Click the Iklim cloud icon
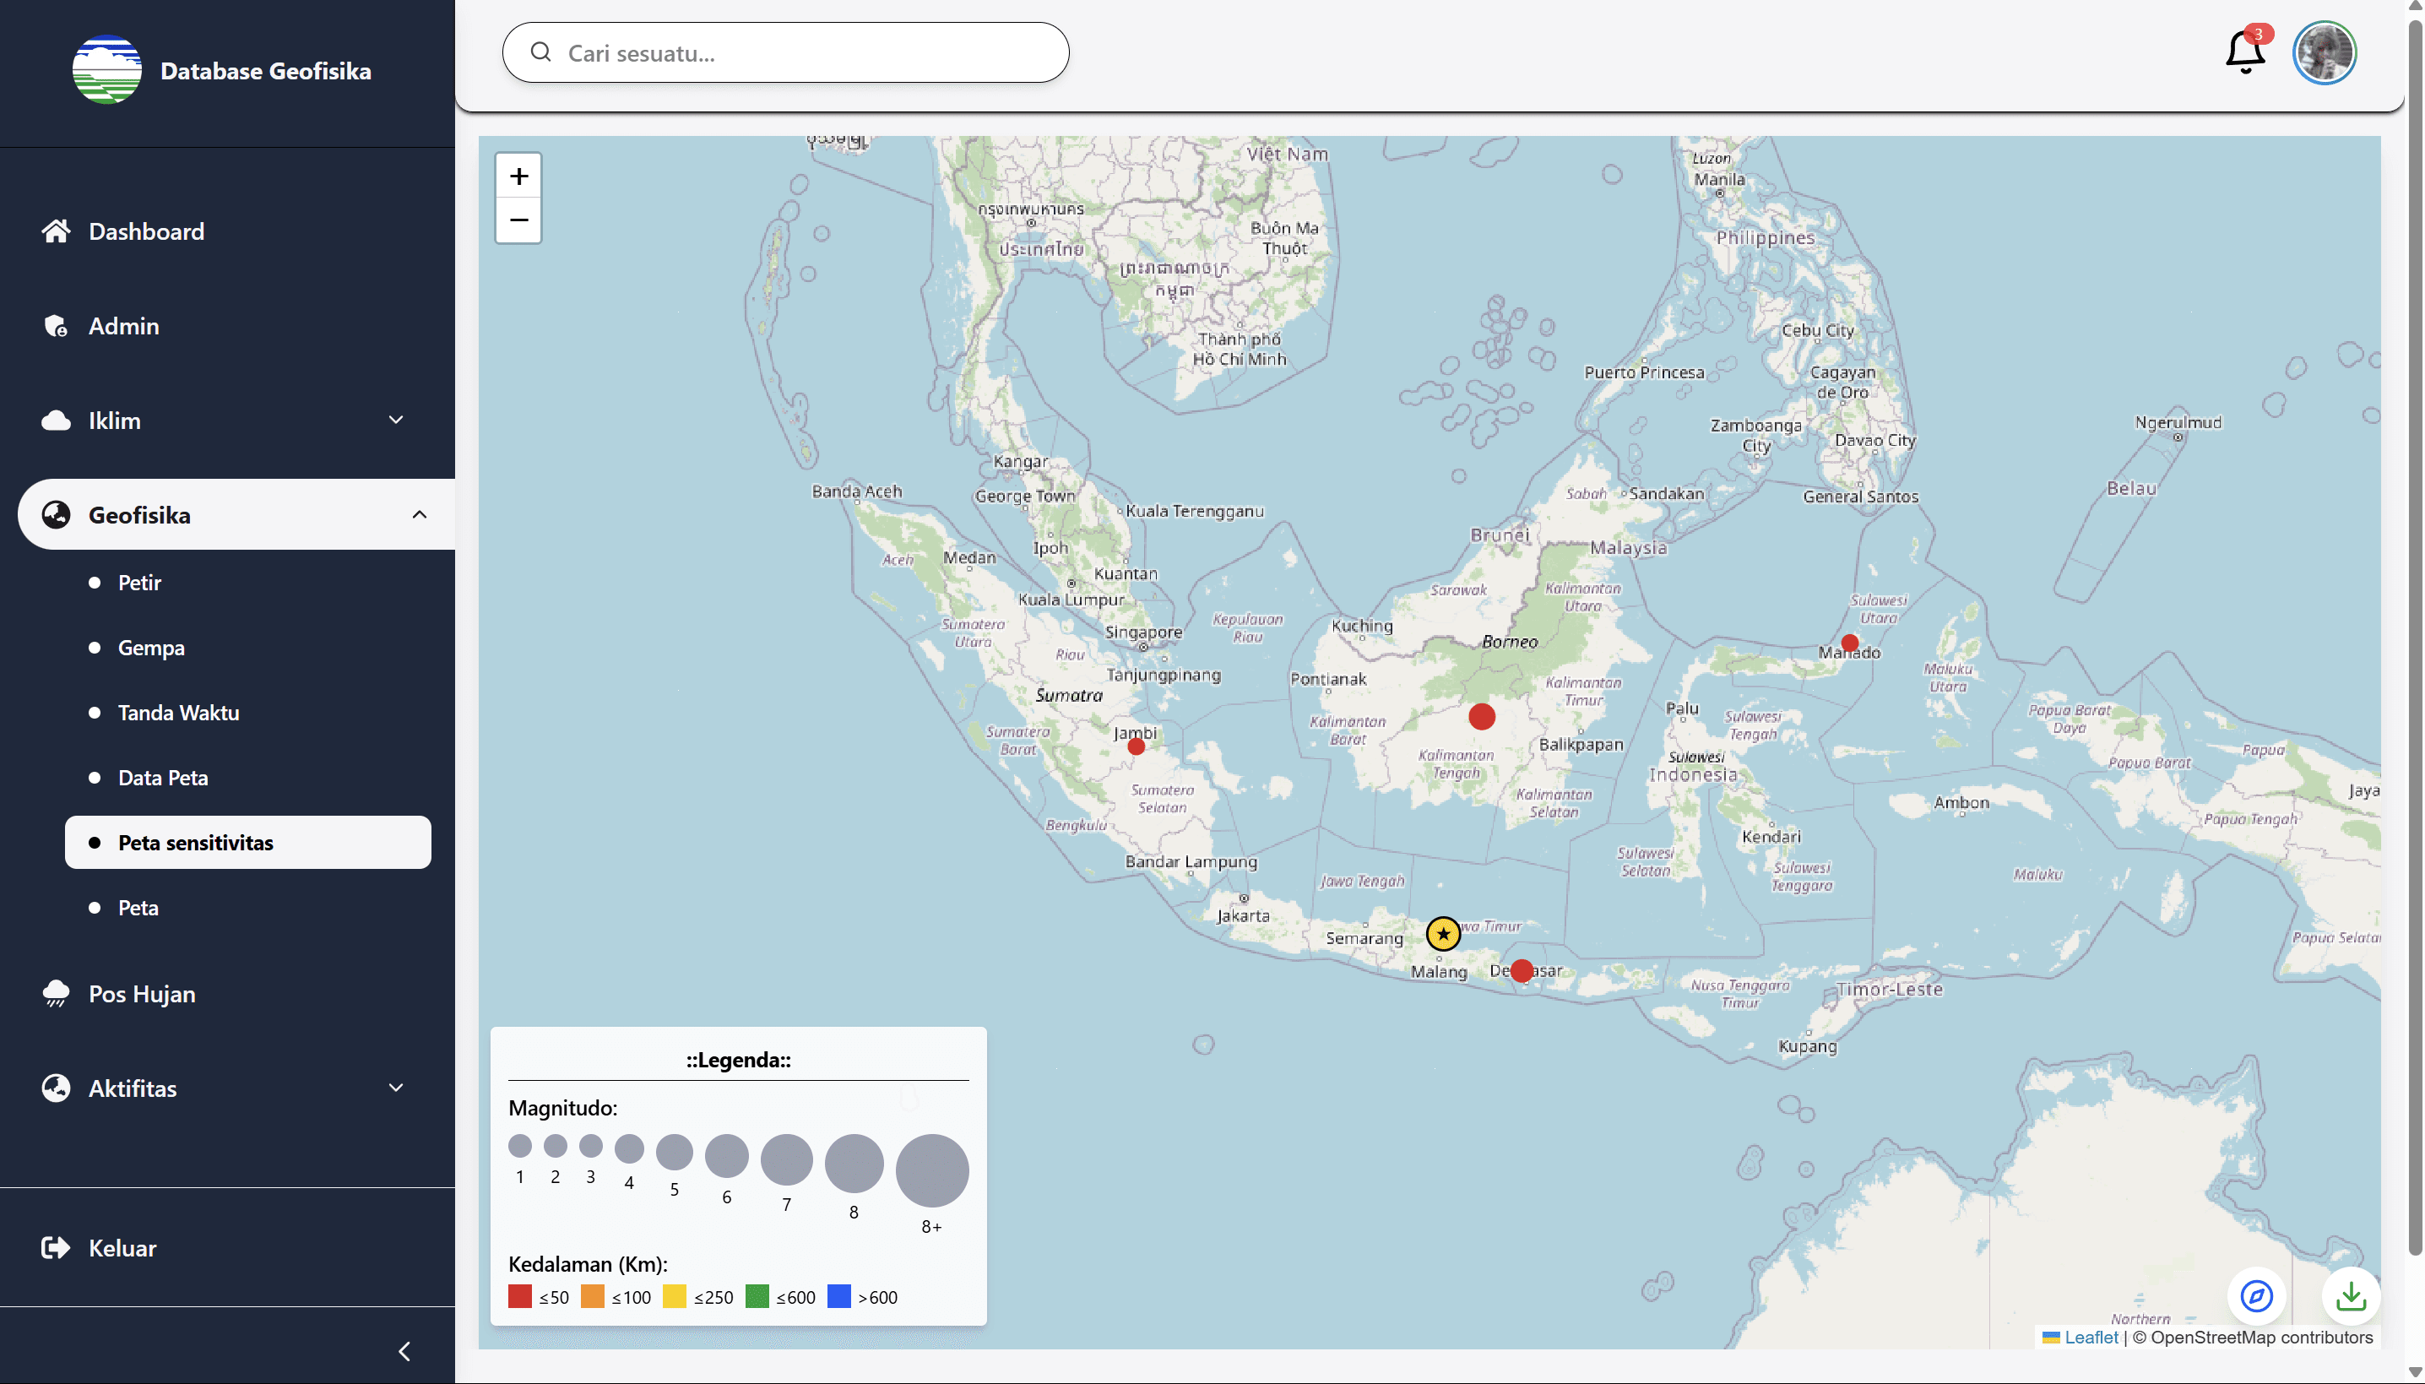 pos(55,419)
